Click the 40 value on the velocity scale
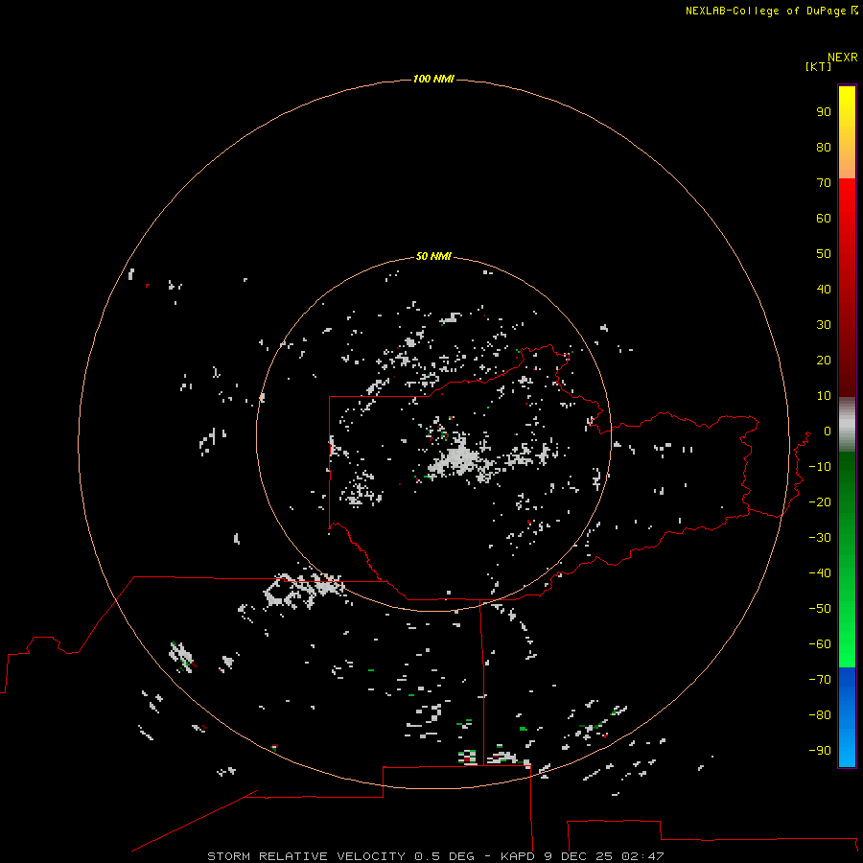863x863 pixels. pyautogui.click(x=824, y=289)
